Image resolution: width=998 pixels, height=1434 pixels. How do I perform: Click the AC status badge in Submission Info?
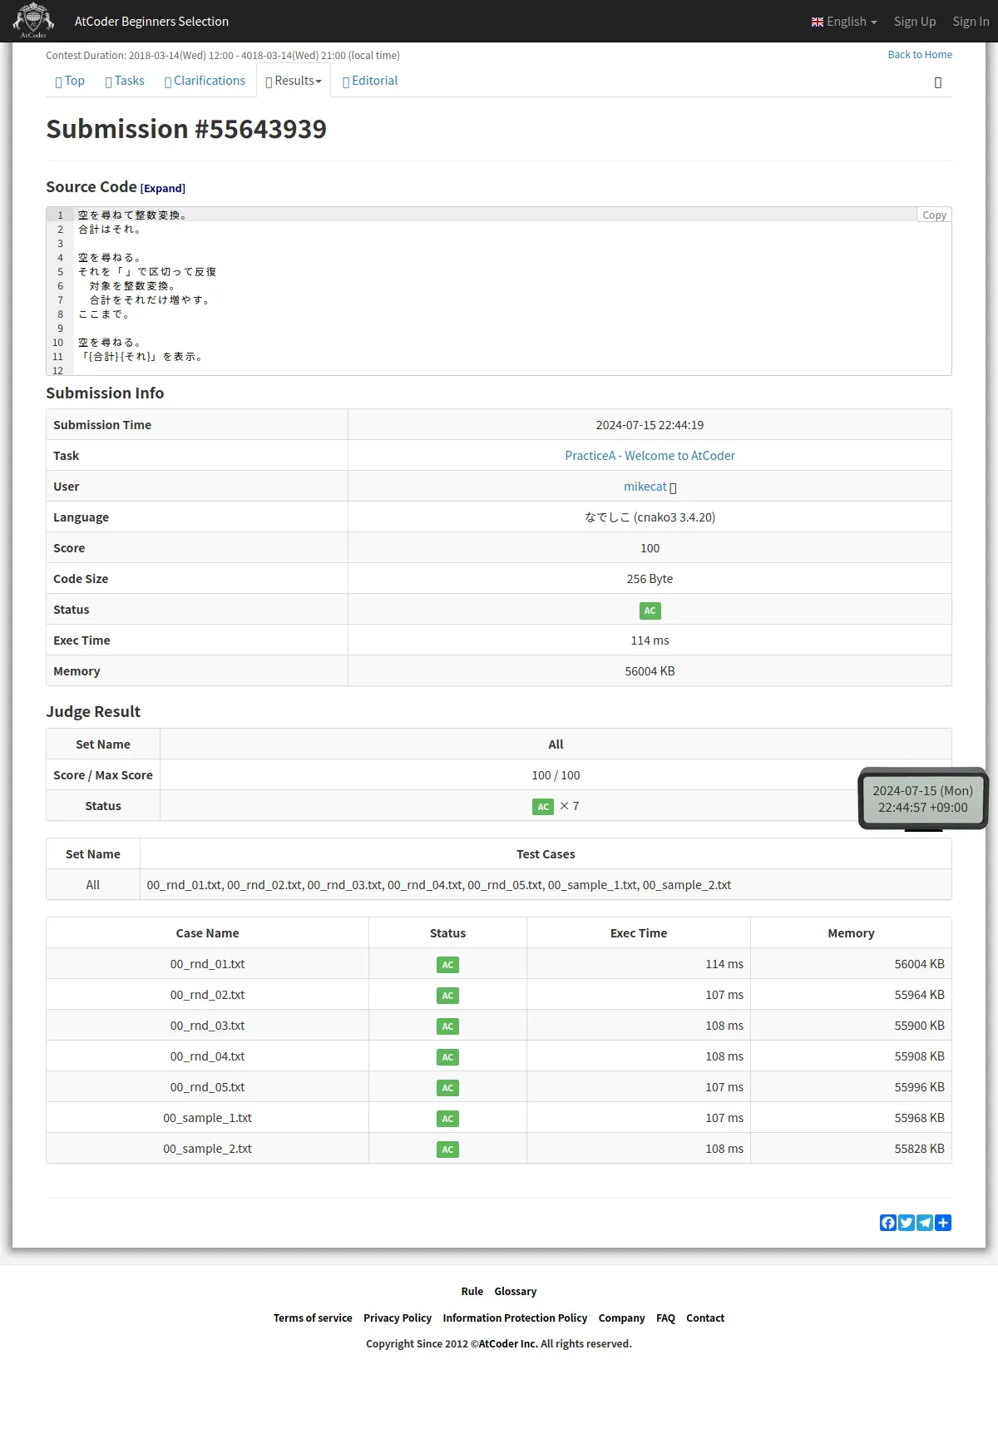click(650, 611)
